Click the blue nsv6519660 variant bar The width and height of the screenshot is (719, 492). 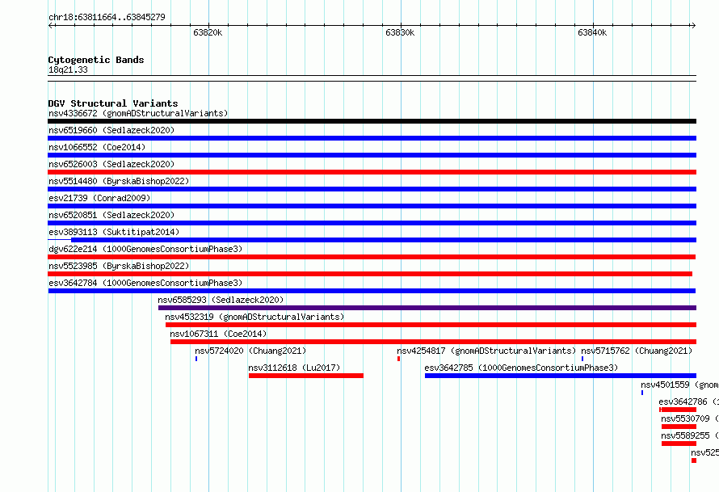372,138
